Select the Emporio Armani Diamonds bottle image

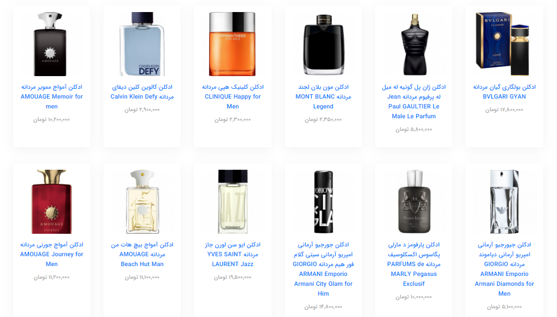pyautogui.click(x=504, y=201)
